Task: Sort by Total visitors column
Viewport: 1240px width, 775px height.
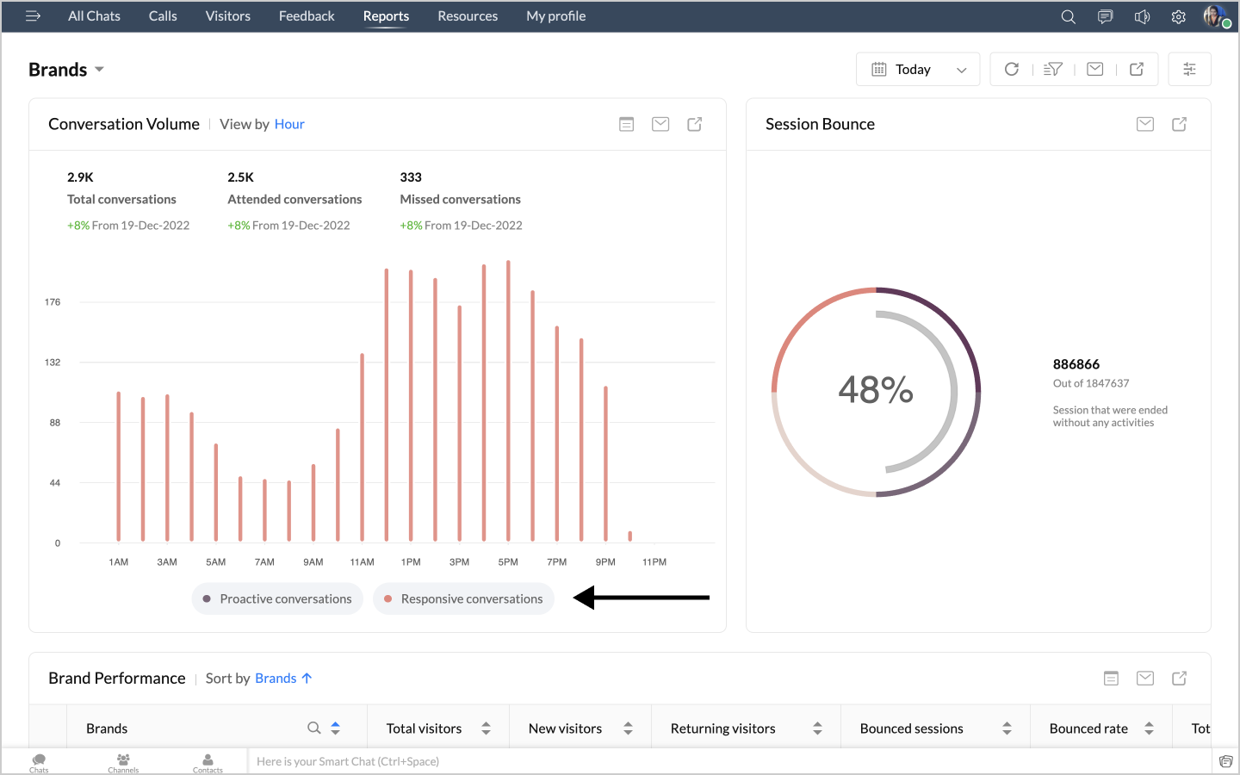Action: click(486, 728)
